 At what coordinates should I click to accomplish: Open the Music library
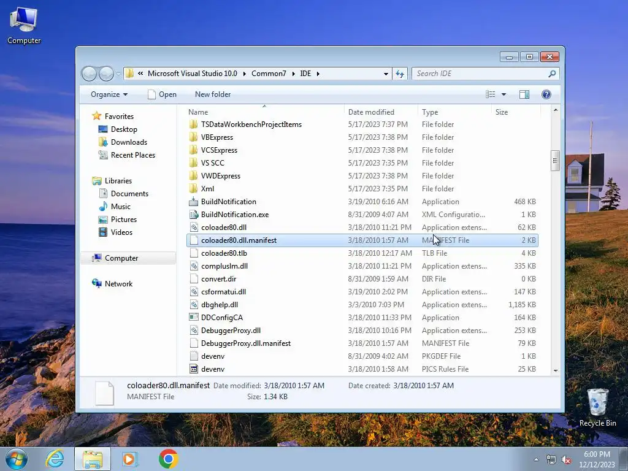(x=121, y=207)
